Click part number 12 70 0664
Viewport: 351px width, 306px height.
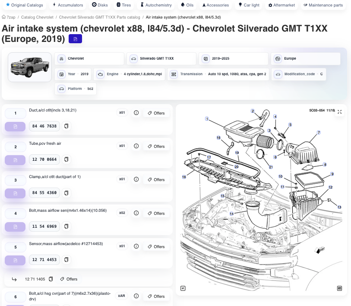pyautogui.click(x=44, y=159)
